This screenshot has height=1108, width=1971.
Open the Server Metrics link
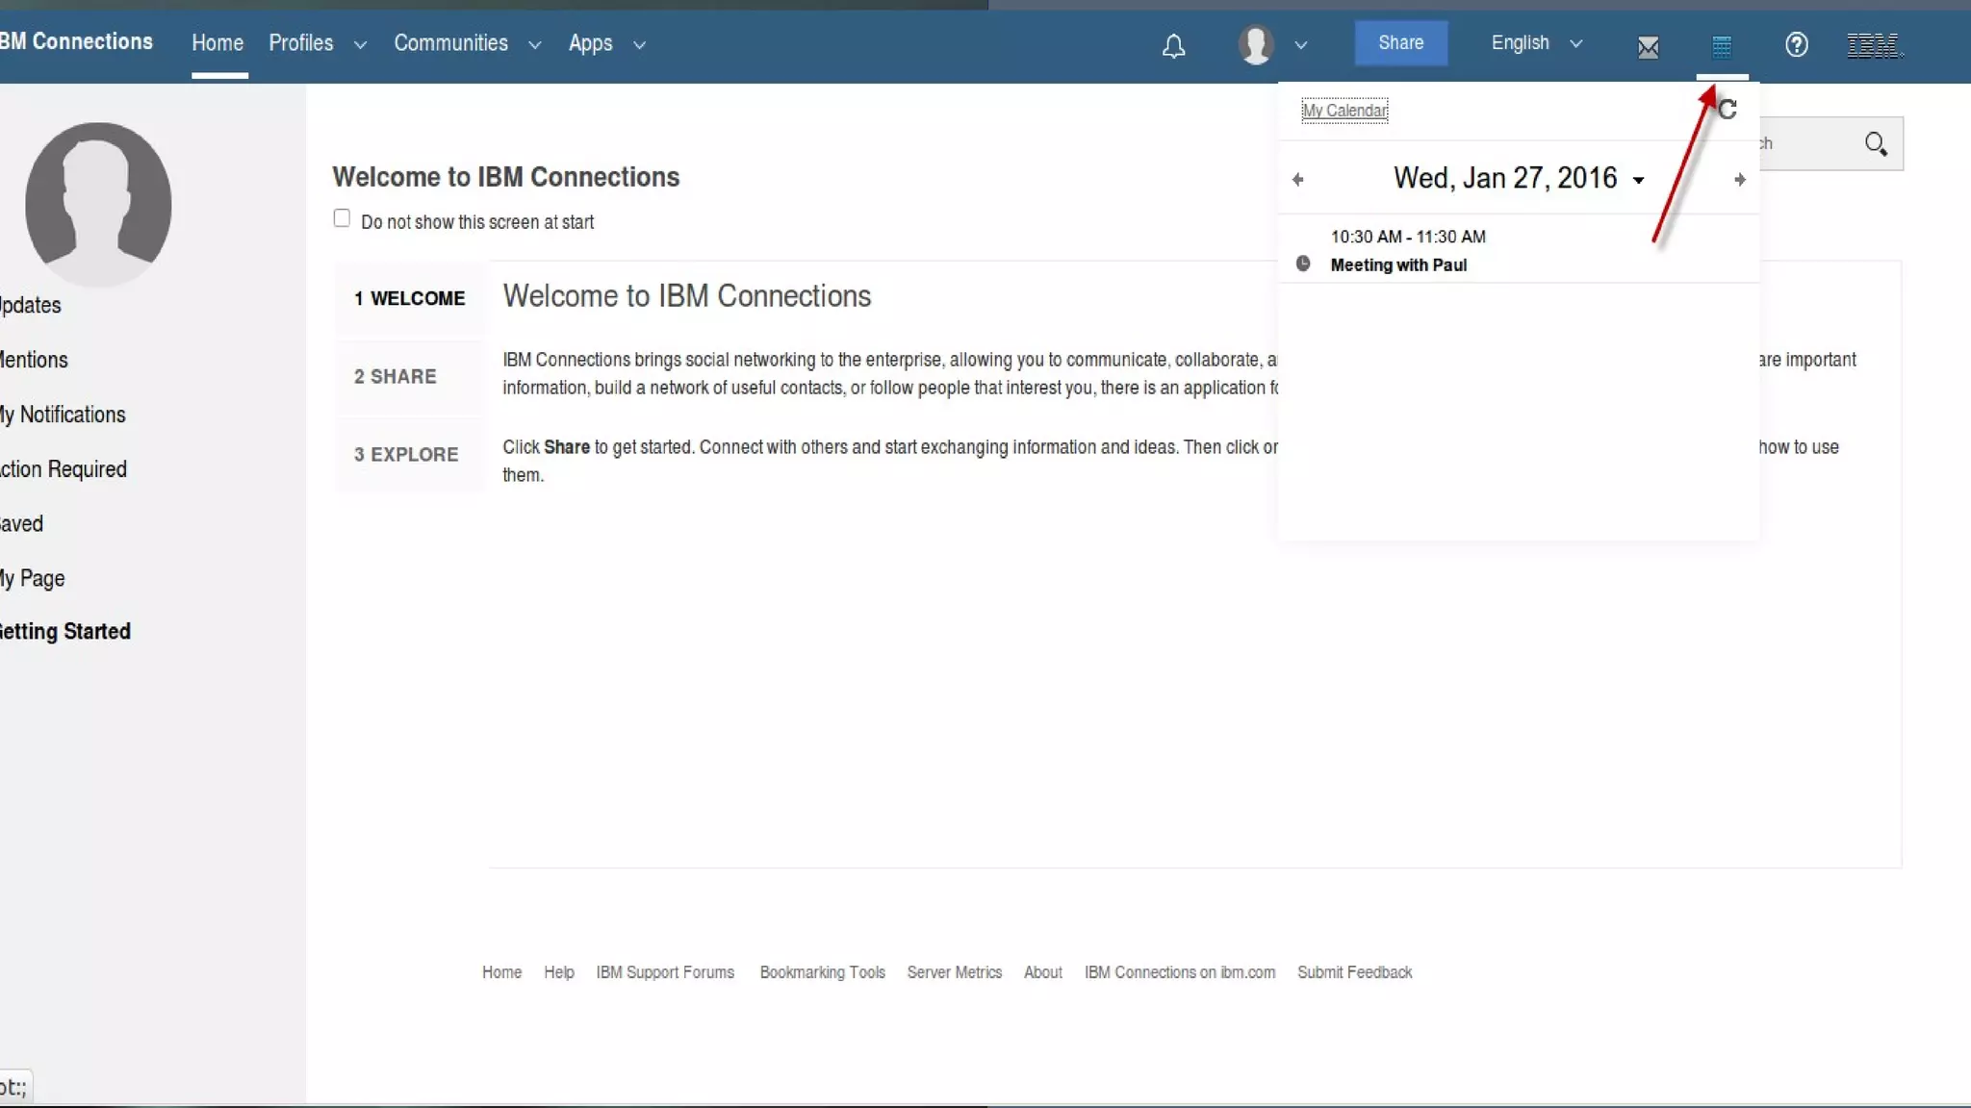954,972
